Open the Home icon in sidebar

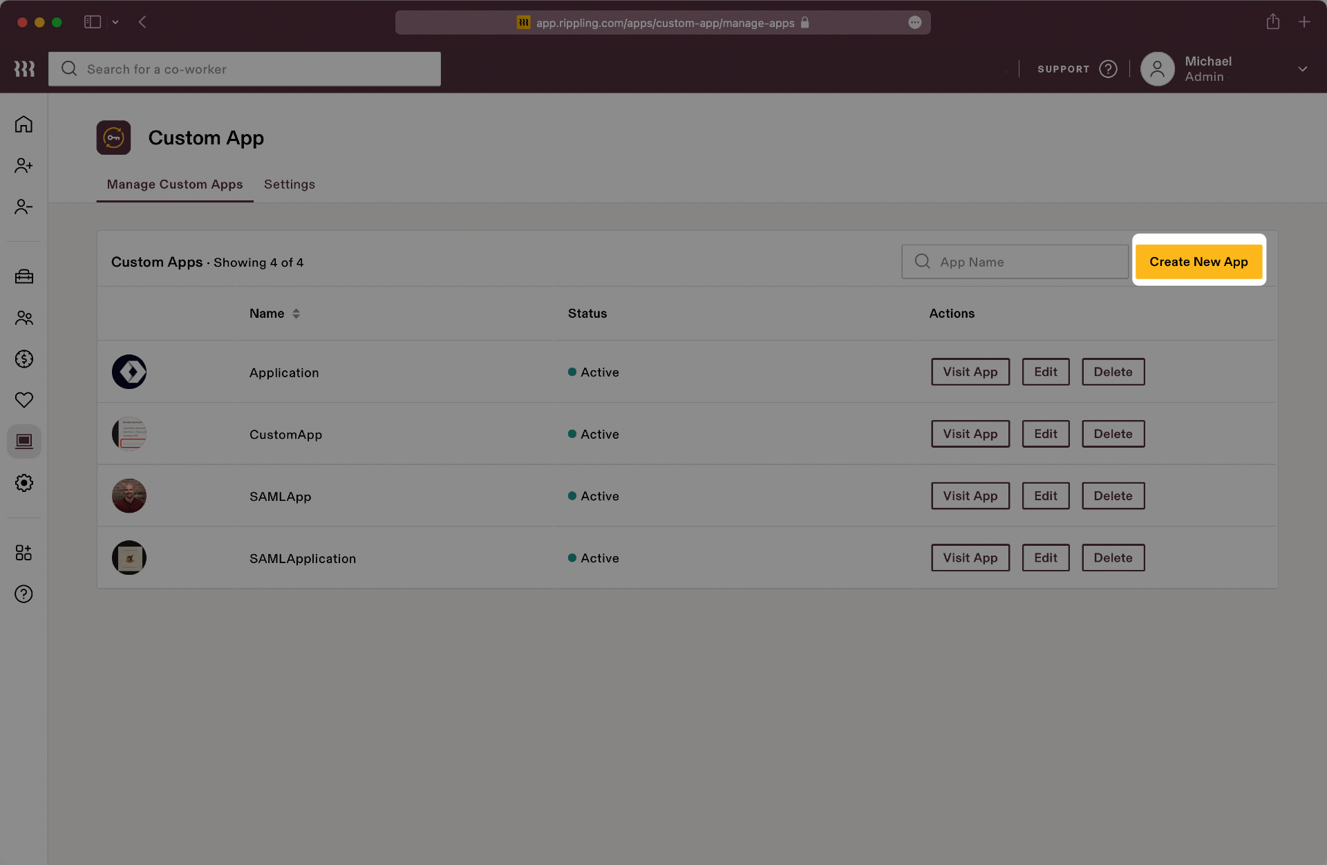click(x=23, y=124)
